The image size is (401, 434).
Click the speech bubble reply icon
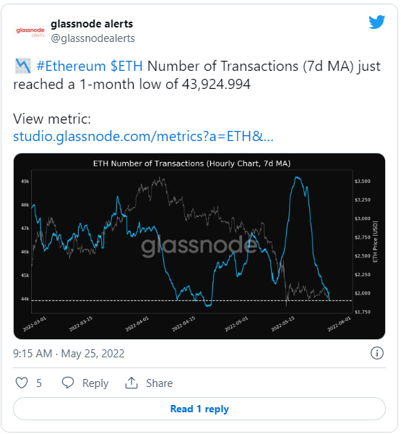pos(68,383)
